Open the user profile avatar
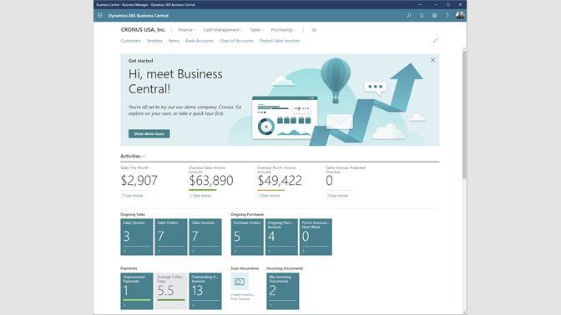The image size is (561, 315). click(460, 15)
